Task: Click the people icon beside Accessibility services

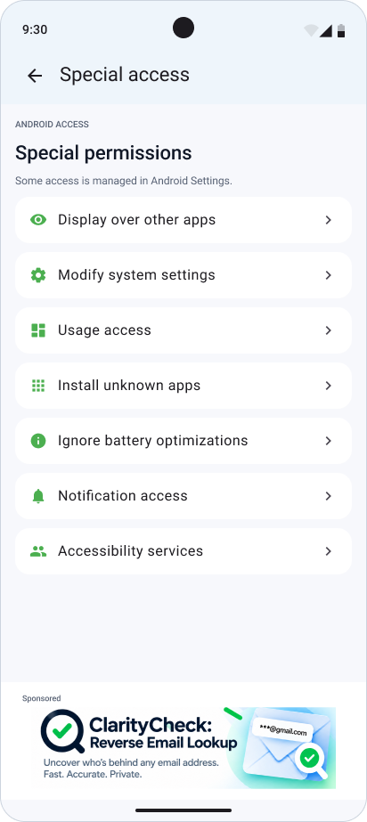Action: (38, 551)
